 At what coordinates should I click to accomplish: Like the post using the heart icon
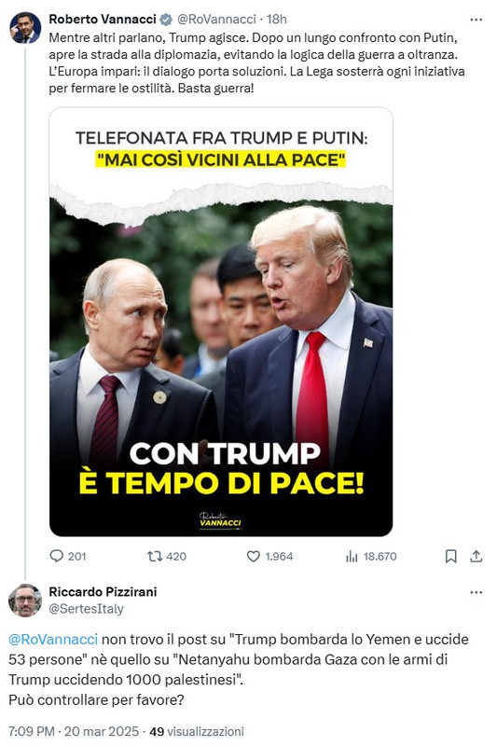253,556
